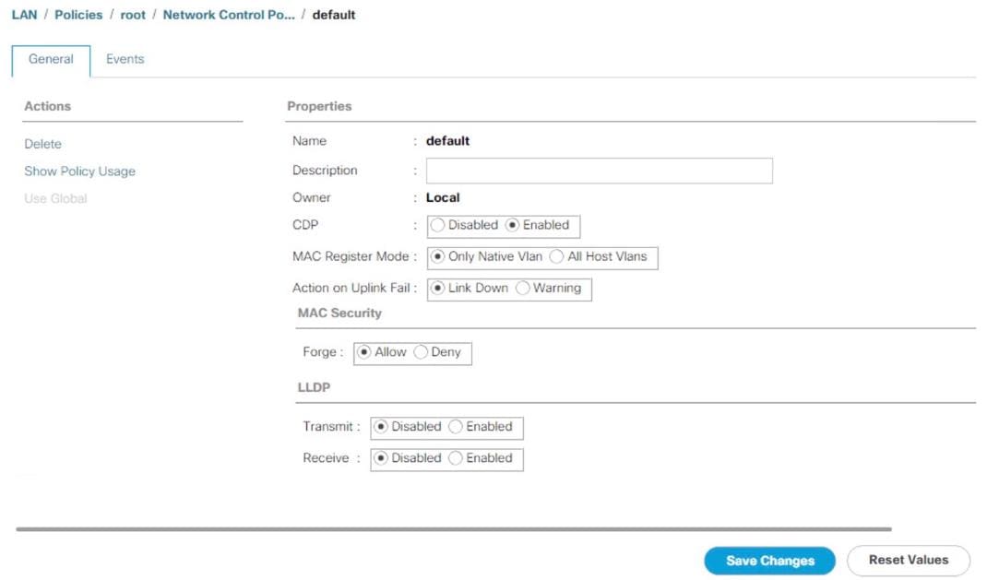Set Action on Uplink Fail to Link Down
This screenshot has width=987, height=580.
437,288
